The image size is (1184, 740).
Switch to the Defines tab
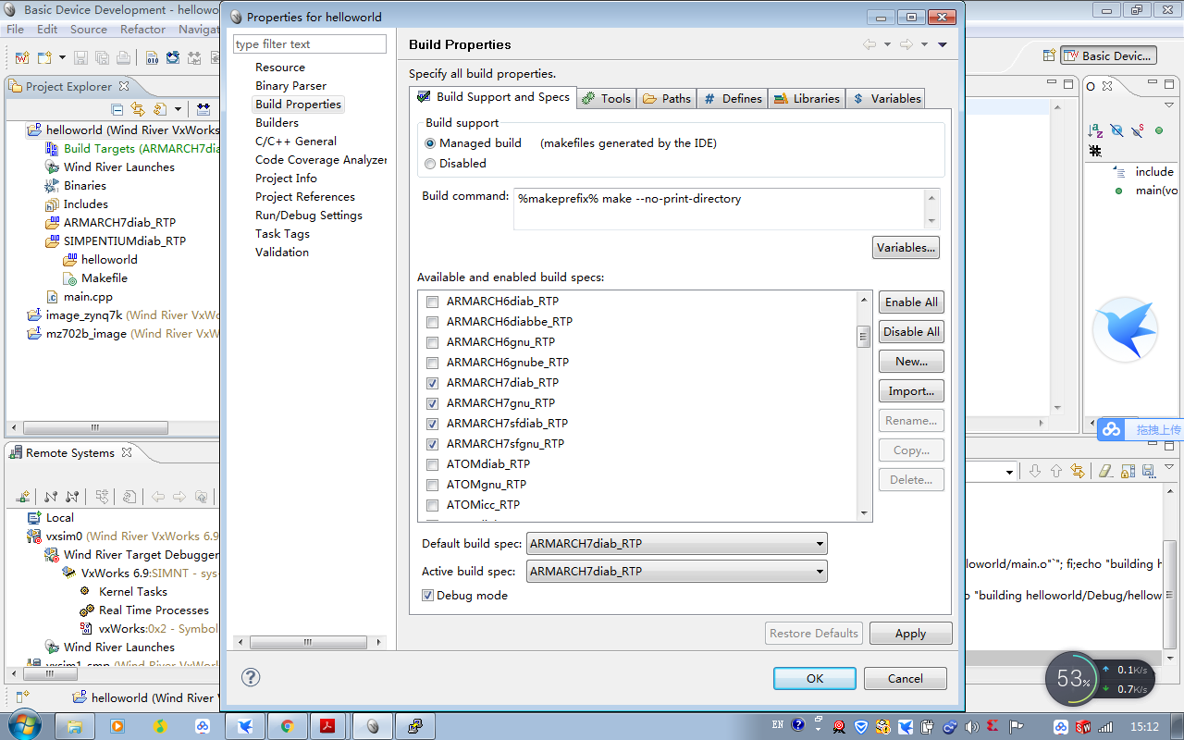[x=732, y=98]
